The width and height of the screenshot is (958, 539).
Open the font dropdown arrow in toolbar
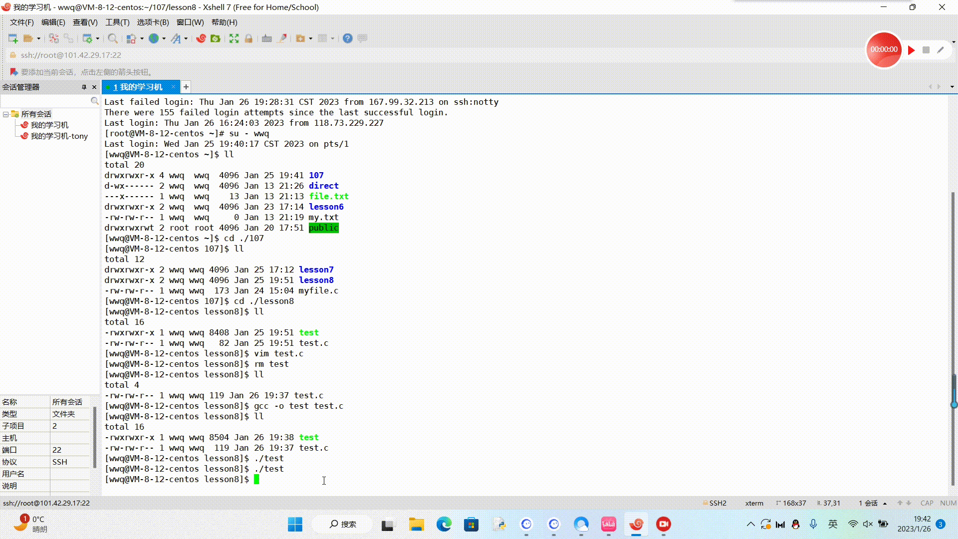coord(186,38)
